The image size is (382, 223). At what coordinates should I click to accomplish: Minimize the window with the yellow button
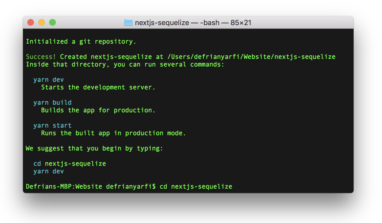tap(42, 22)
